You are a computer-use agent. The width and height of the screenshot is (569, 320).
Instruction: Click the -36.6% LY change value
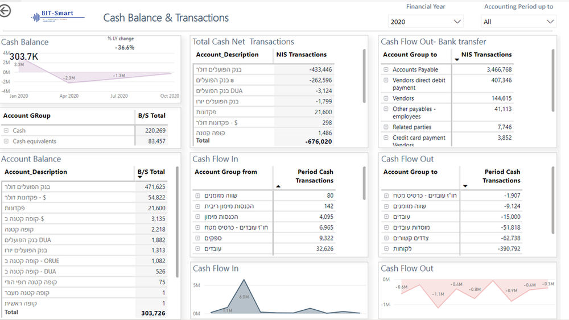(125, 48)
